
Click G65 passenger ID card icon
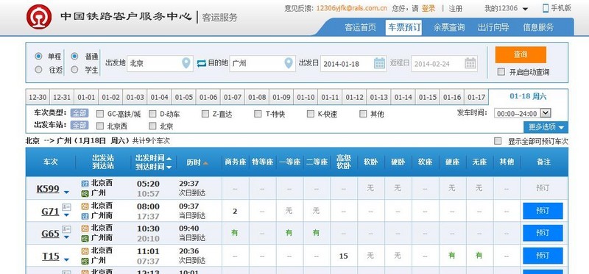(66, 229)
